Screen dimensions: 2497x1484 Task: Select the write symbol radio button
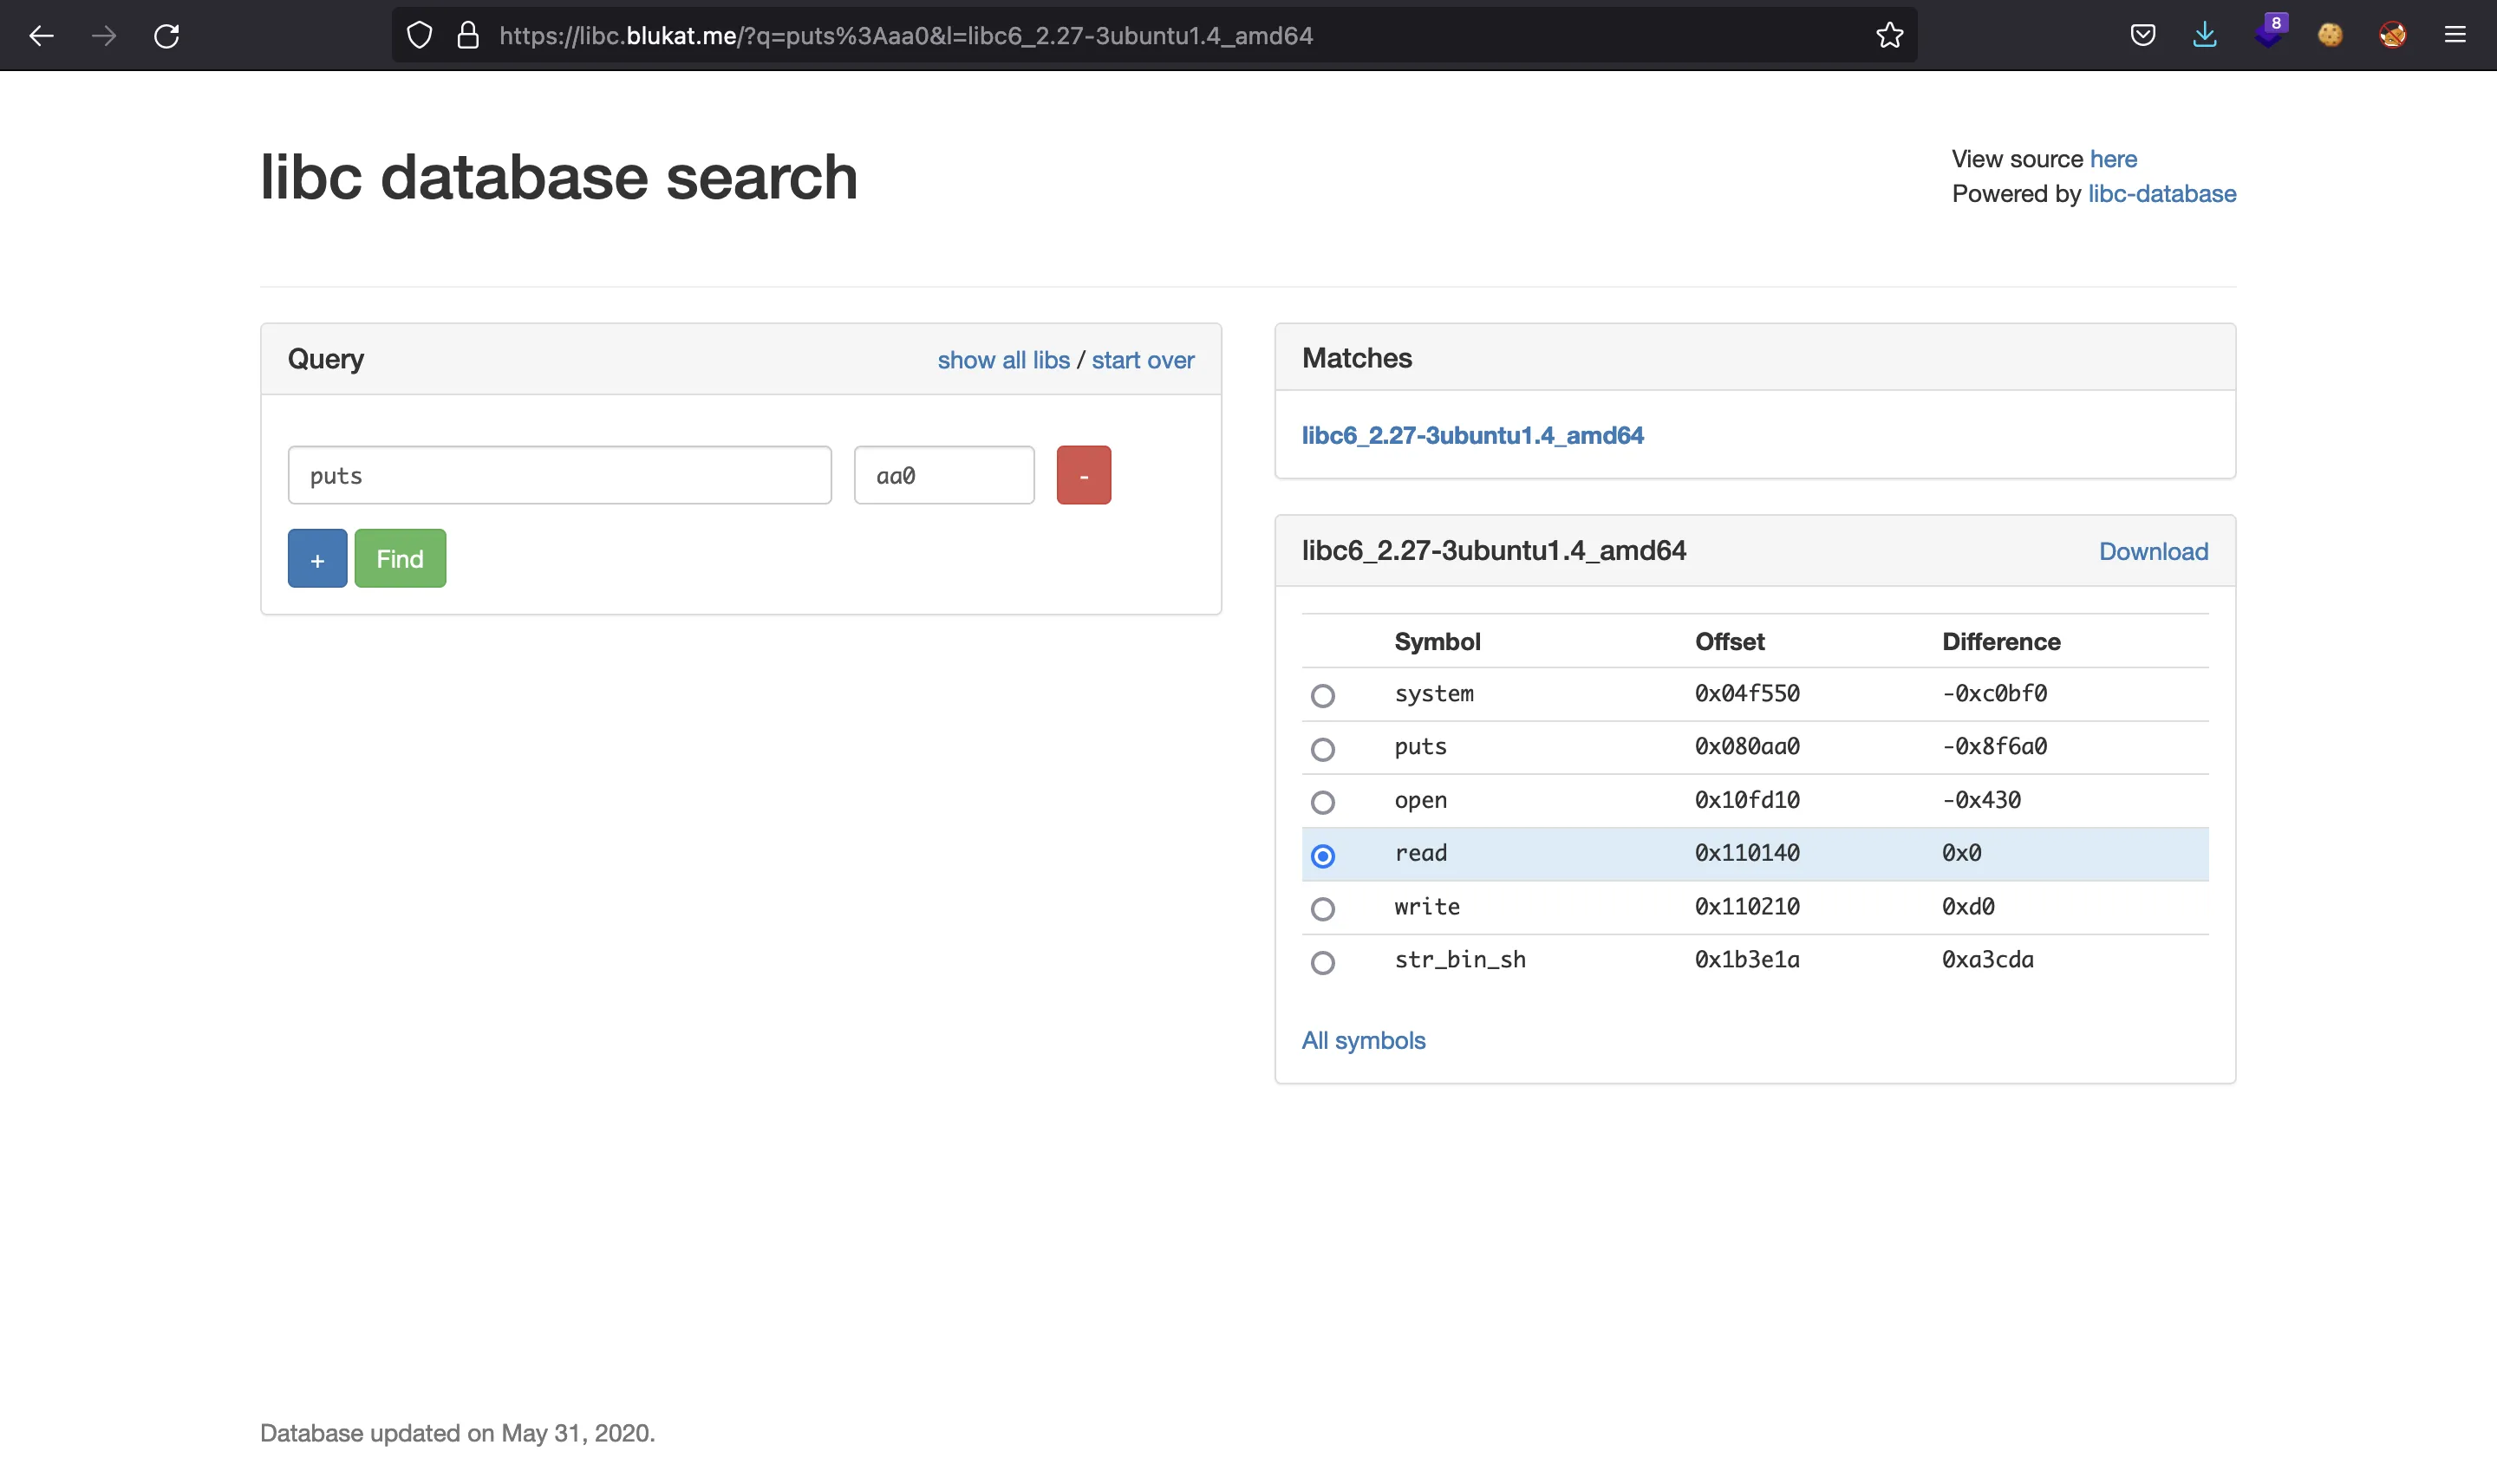click(1322, 909)
